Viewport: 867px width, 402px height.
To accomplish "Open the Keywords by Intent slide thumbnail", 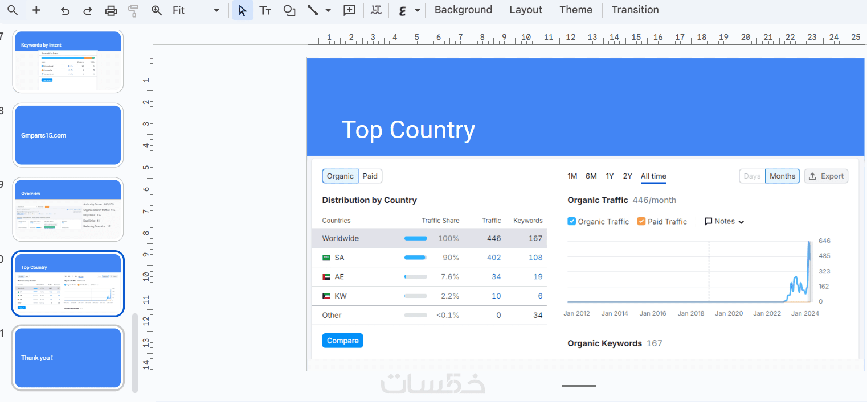I will point(68,61).
